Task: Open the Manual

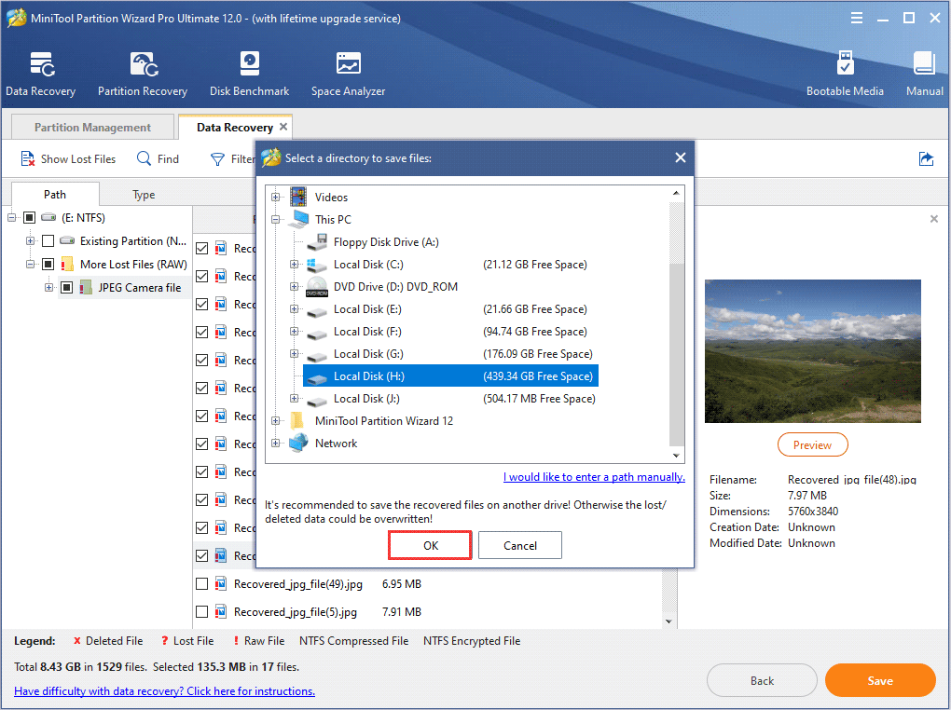Action: pyautogui.click(x=923, y=73)
